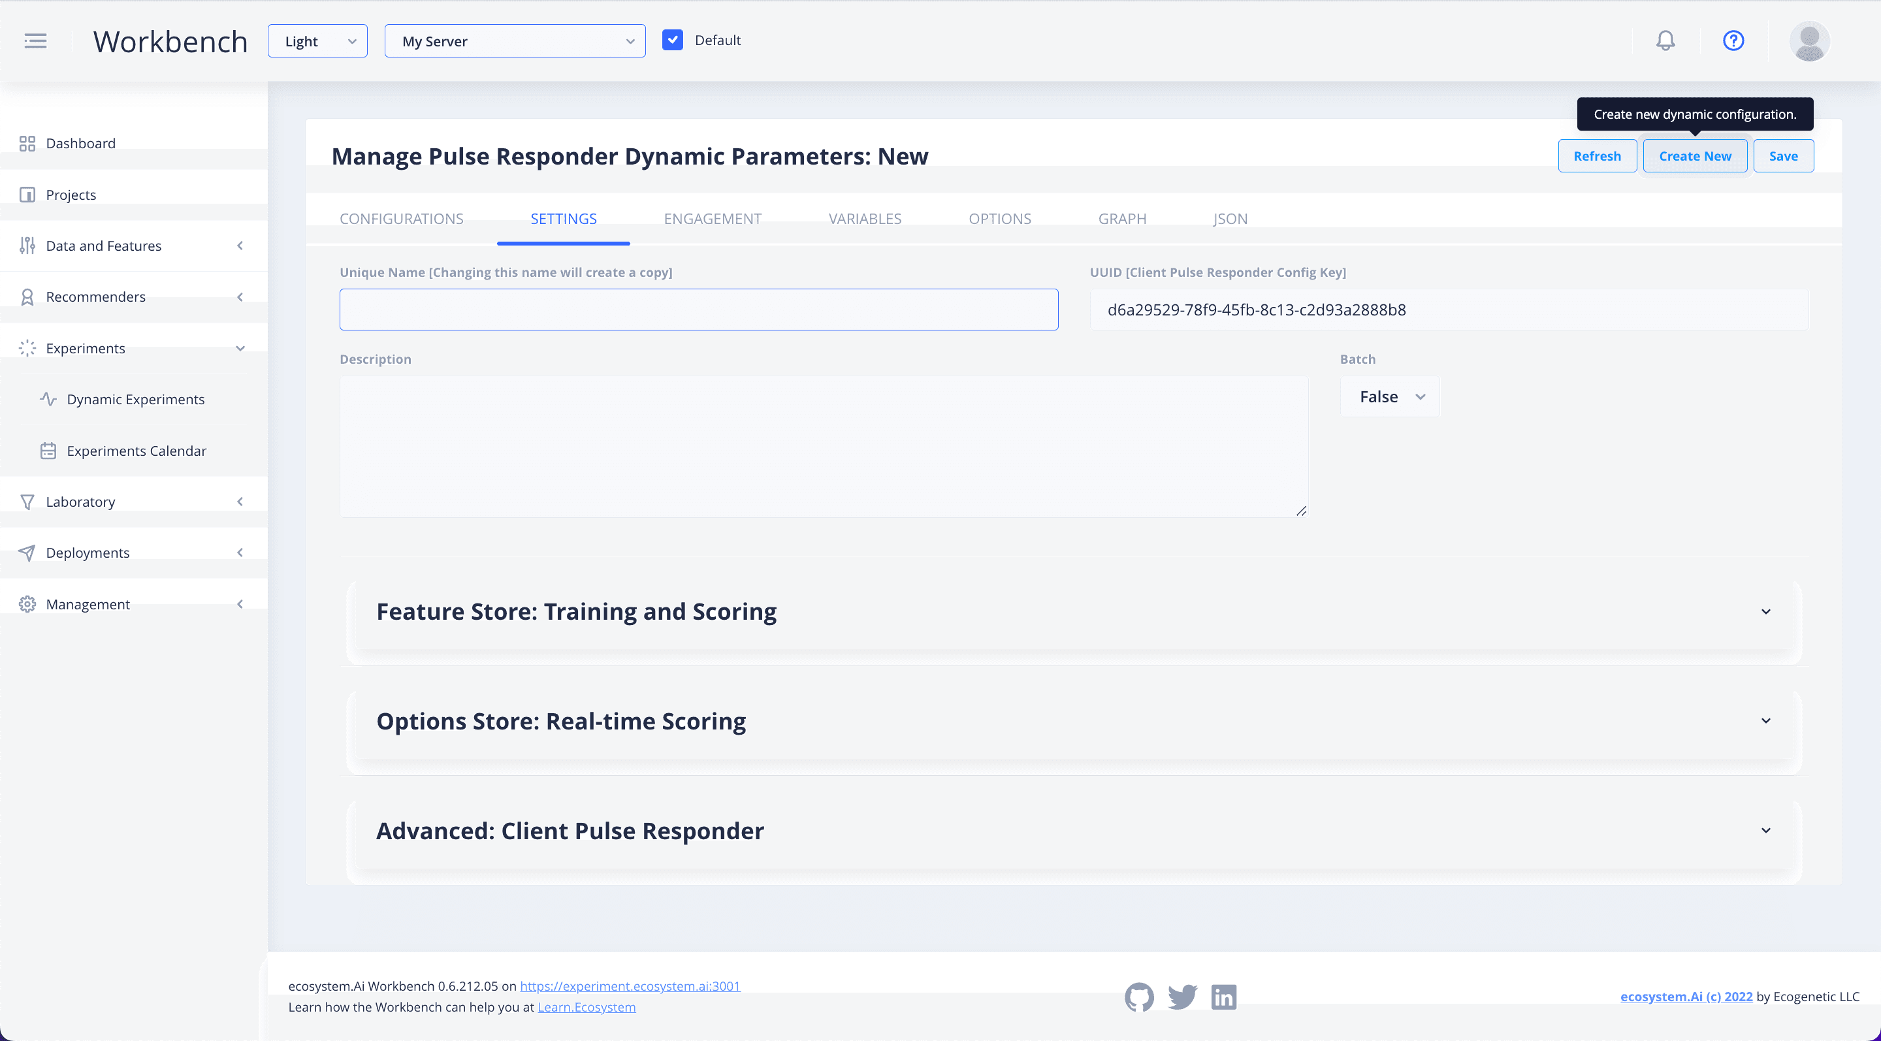Click the Dashboard grid icon in sidebar

(27, 143)
